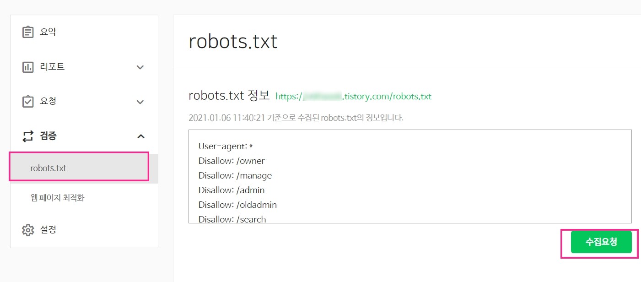The image size is (641, 282).
Task: Expand the 요청 section dropdown arrow
Action: point(140,102)
